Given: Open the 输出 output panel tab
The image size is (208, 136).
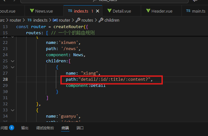Looking at the screenshot, I should 25,128.
